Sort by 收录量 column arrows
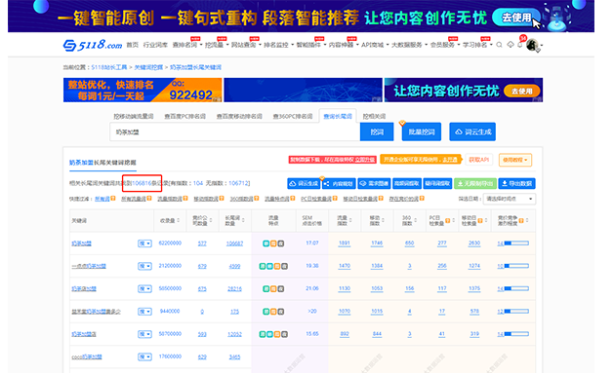Viewport: 613px width, 374px height. coord(179,220)
